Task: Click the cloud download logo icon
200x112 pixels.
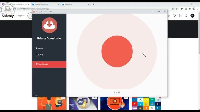Action: 49,25
